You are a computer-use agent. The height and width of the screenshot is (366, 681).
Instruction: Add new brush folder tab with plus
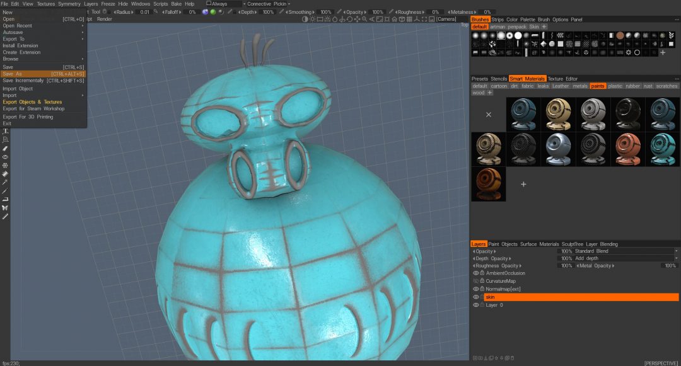click(544, 27)
